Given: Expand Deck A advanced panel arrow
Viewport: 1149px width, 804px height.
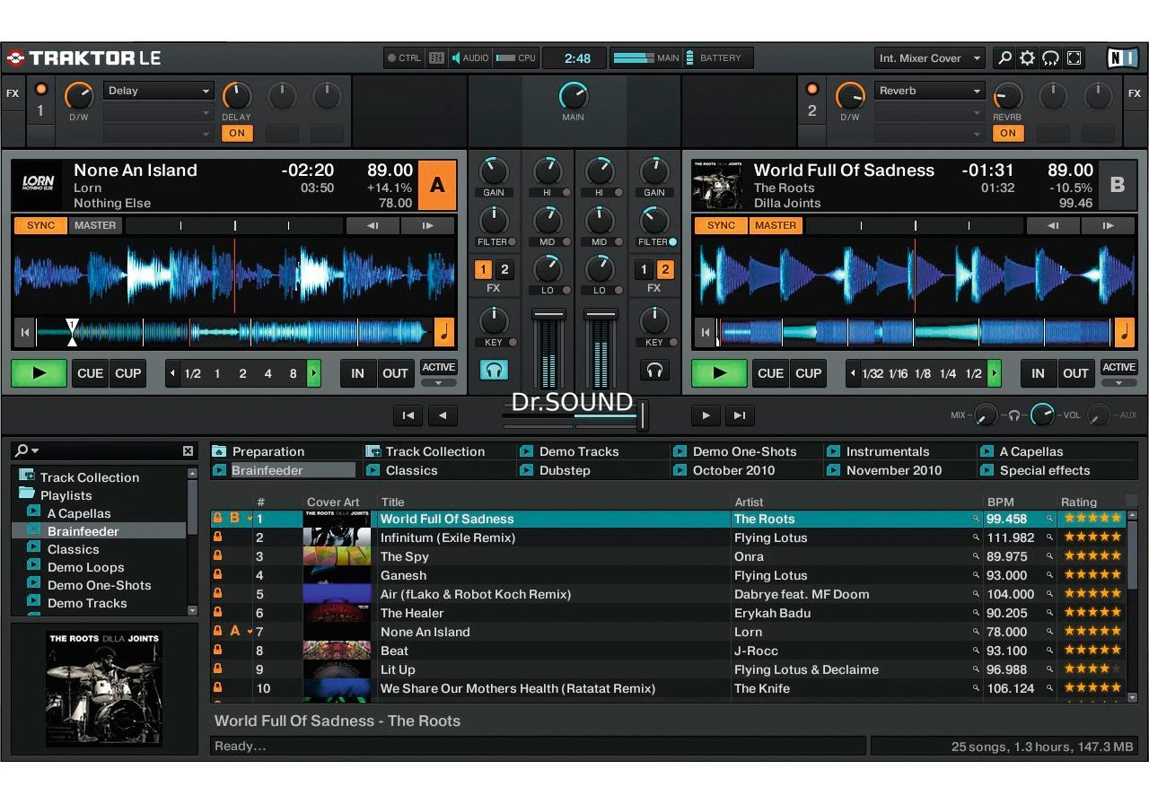Looking at the screenshot, I should pos(439,383).
